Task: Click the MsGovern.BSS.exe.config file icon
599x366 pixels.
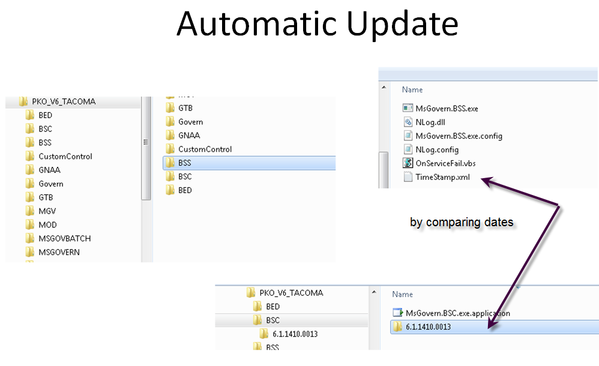Action: pos(408,136)
